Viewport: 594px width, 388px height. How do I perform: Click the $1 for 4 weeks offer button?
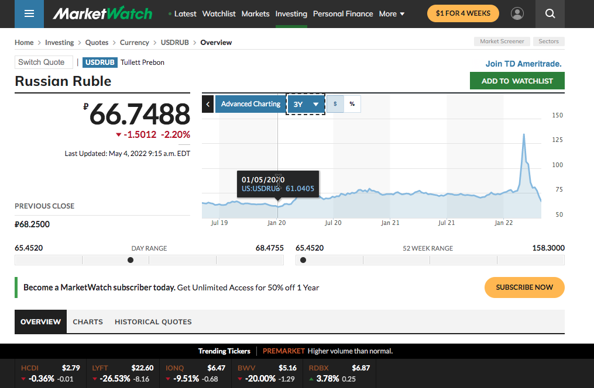(x=463, y=13)
